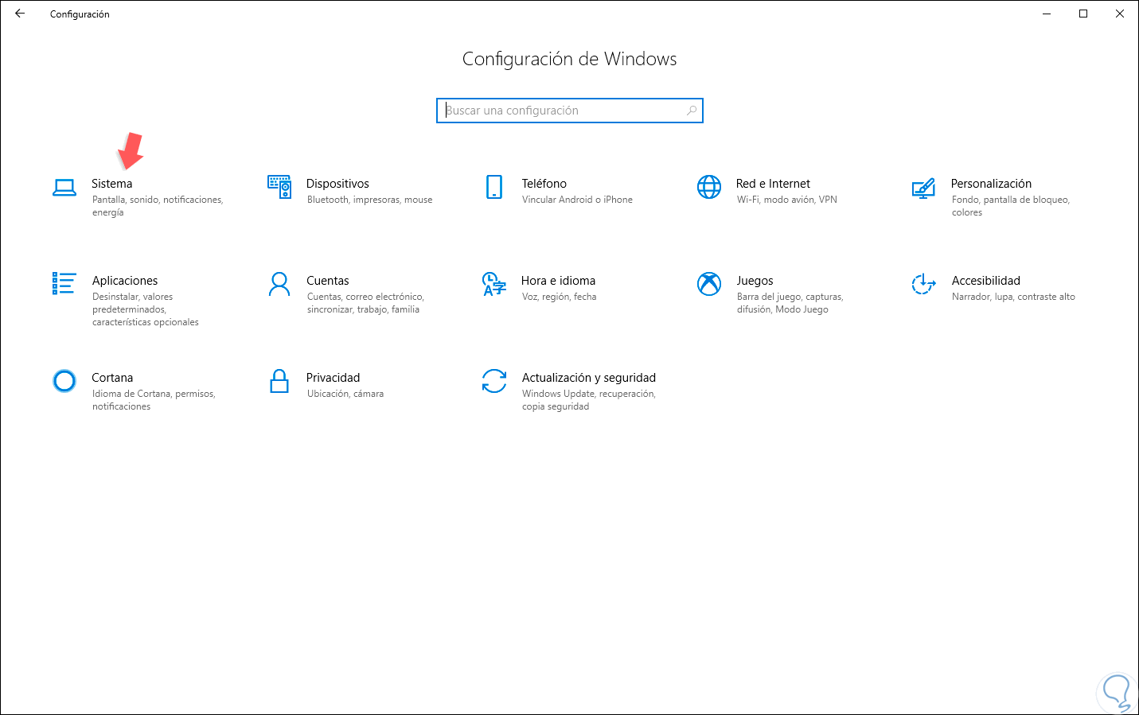Image resolution: width=1139 pixels, height=715 pixels.
Task: Click the Privacidad title link
Action: pyautogui.click(x=334, y=378)
